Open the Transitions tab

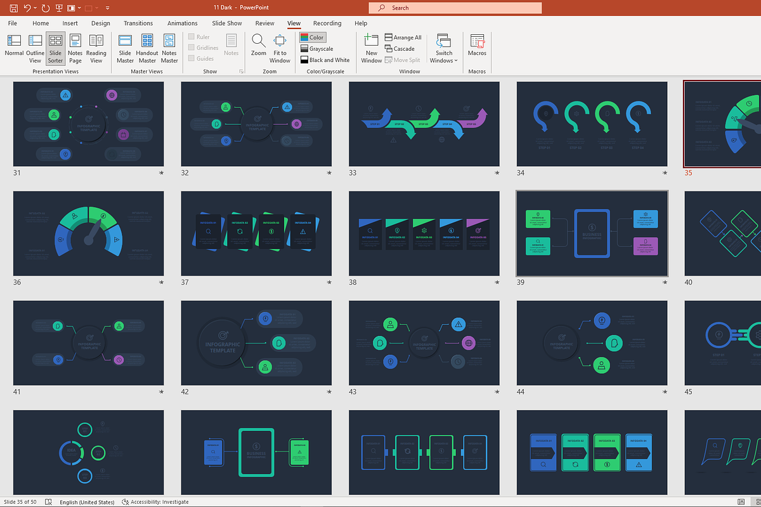click(138, 23)
